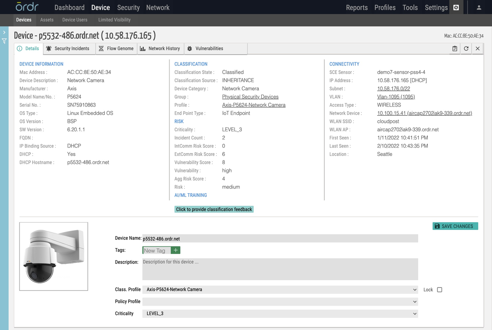
Task: Click to provide classification feedback
Action: pyautogui.click(x=214, y=209)
